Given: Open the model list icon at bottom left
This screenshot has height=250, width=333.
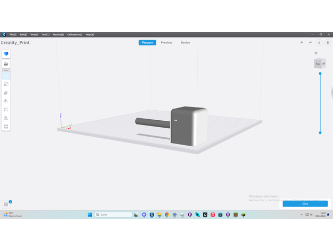Looking at the screenshot, I should click(6, 204).
